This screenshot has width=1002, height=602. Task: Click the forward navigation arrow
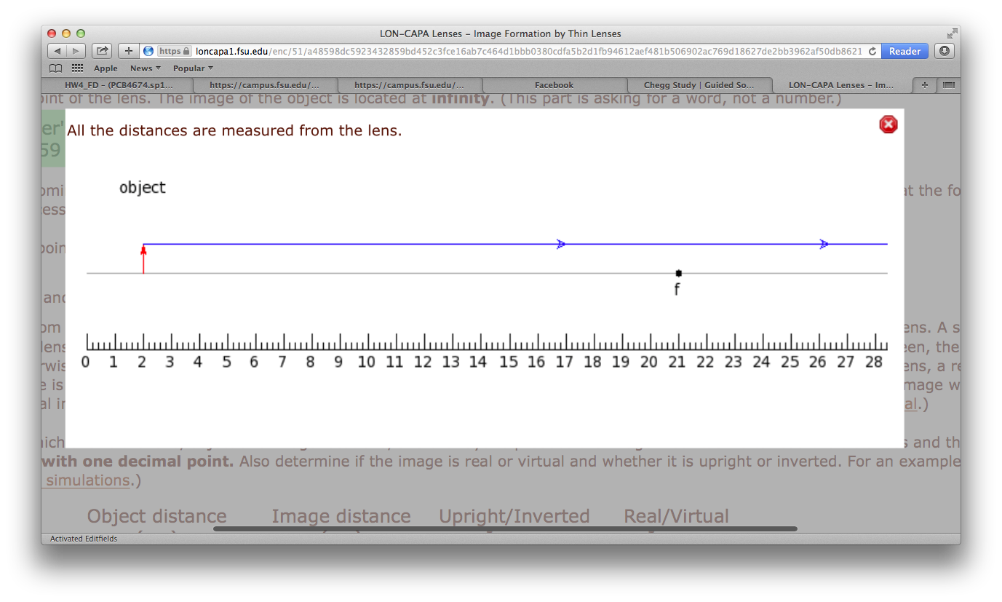[x=76, y=51]
